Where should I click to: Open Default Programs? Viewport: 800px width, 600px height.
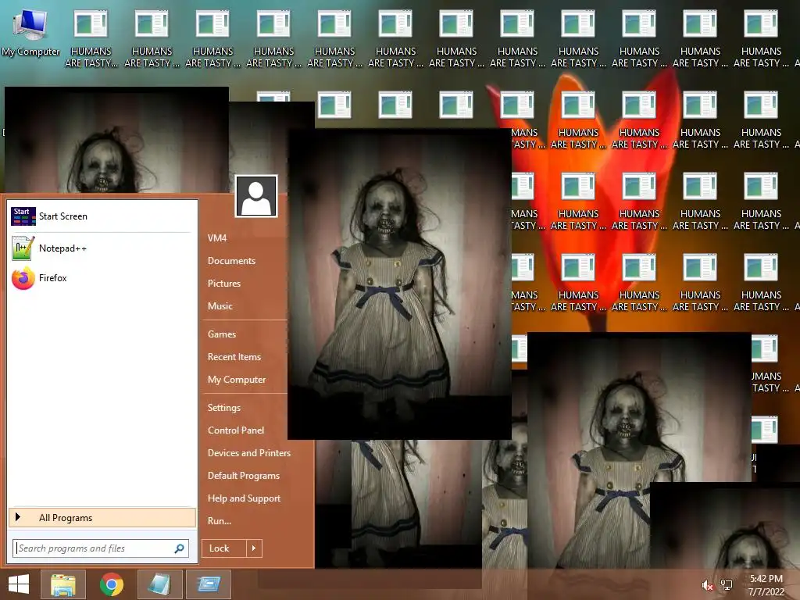point(244,476)
